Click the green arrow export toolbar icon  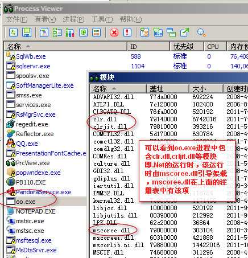click(184, 32)
